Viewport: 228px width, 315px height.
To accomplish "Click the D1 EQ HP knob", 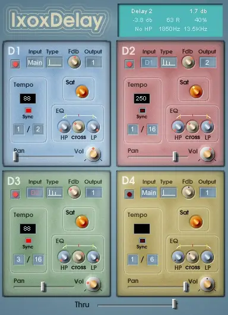I will tap(64, 127).
